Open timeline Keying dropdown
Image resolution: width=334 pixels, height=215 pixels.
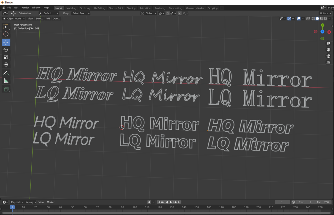point(31,202)
